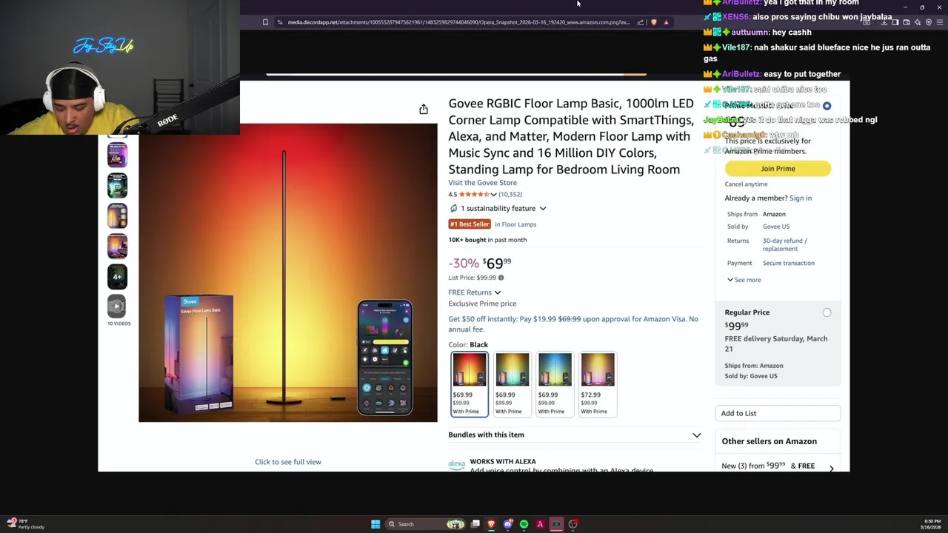Click the Add to List button

778,413
